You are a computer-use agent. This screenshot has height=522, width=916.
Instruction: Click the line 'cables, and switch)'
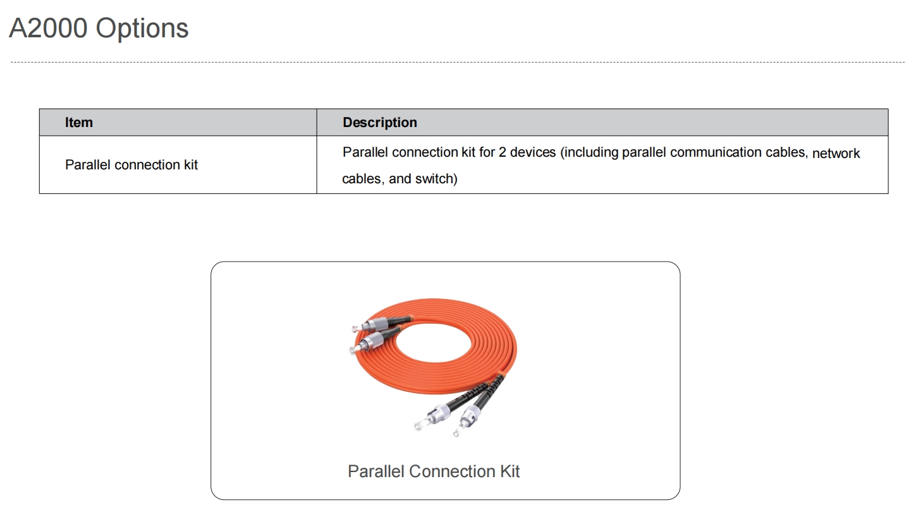pos(400,179)
